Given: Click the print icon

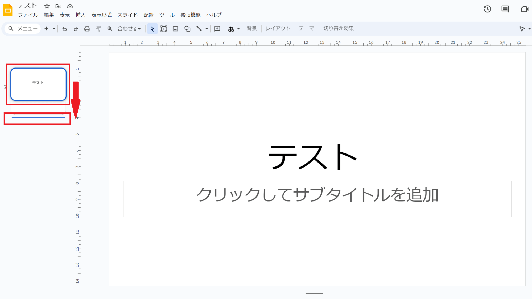Looking at the screenshot, I should 87,29.
